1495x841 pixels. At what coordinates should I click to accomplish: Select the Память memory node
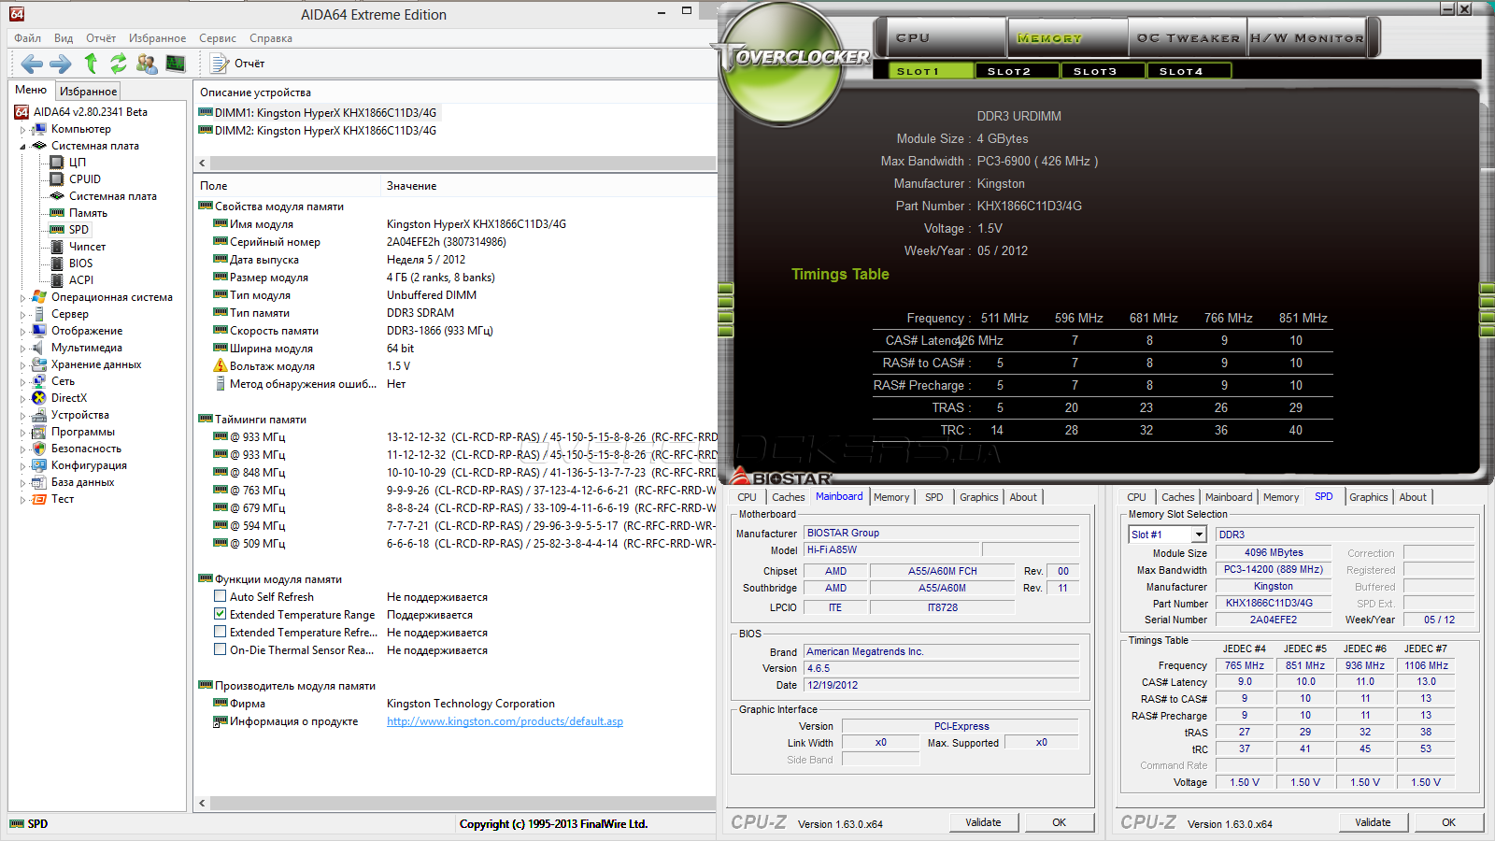(88, 213)
